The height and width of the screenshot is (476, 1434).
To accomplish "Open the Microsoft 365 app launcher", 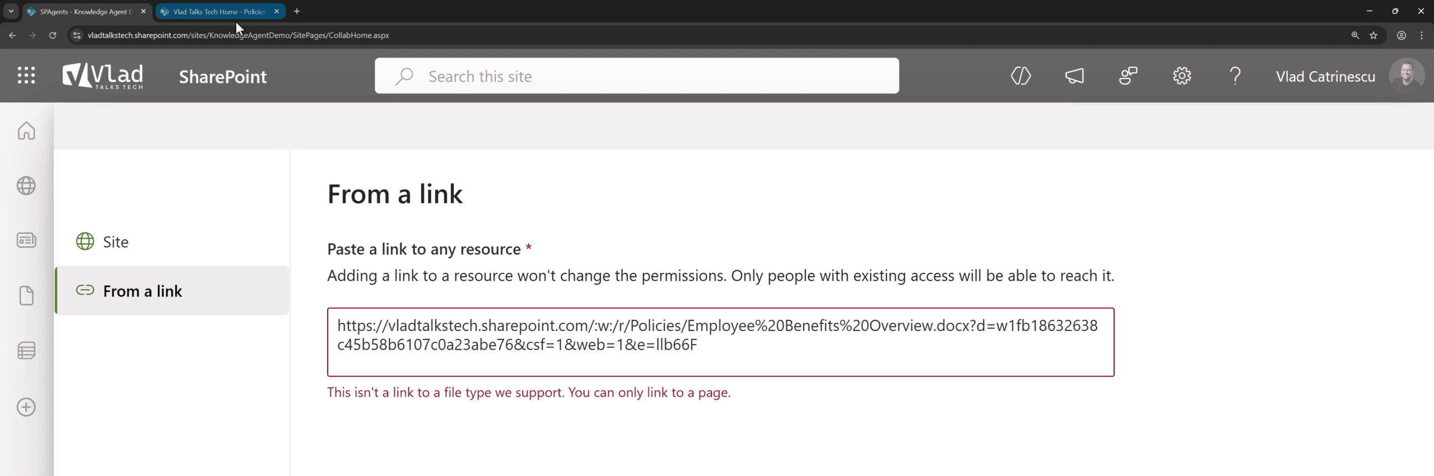I will (x=26, y=76).
